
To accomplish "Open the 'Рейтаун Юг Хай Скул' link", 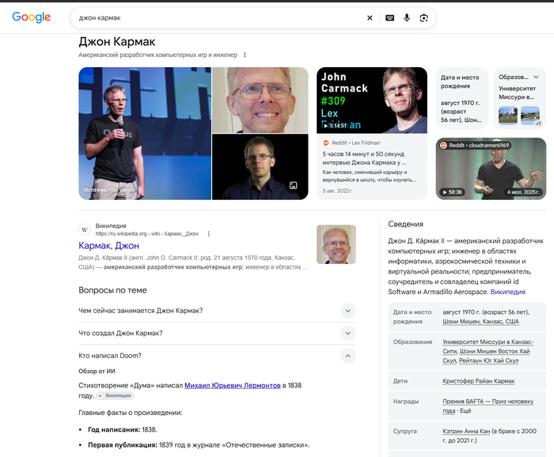I will (488, 361).
